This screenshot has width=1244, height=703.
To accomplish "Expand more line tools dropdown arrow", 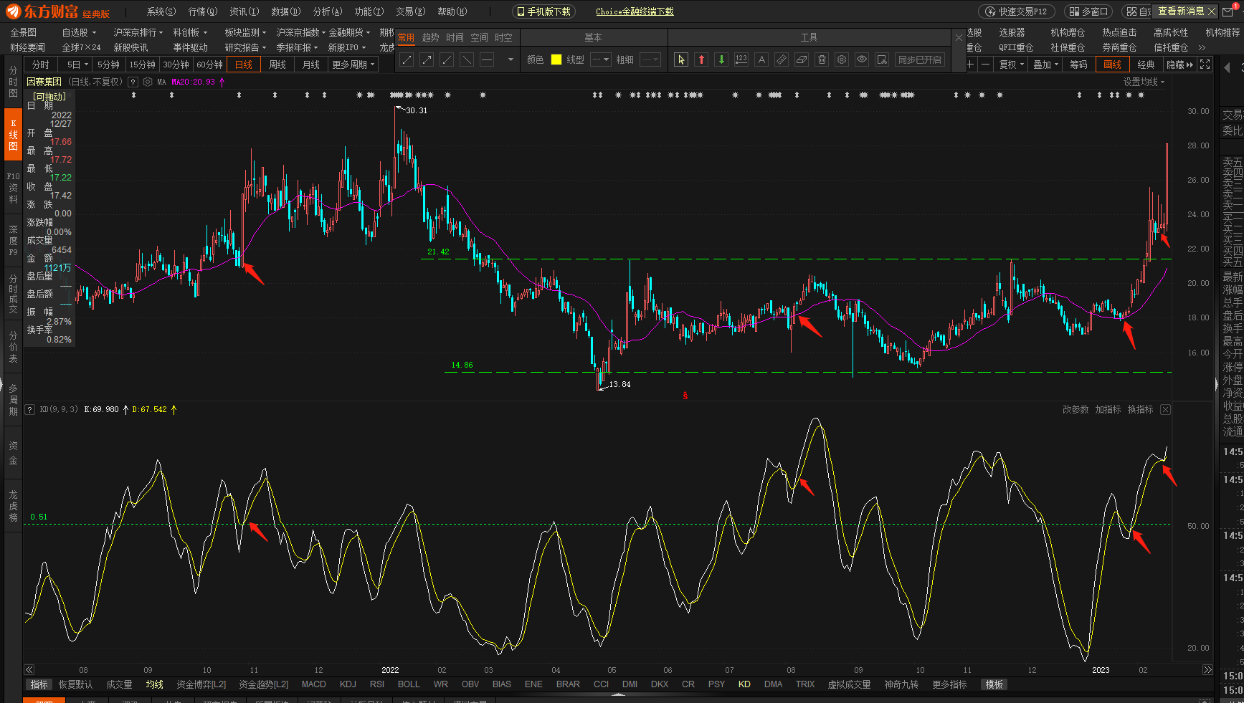I will (x=511, y=59).
